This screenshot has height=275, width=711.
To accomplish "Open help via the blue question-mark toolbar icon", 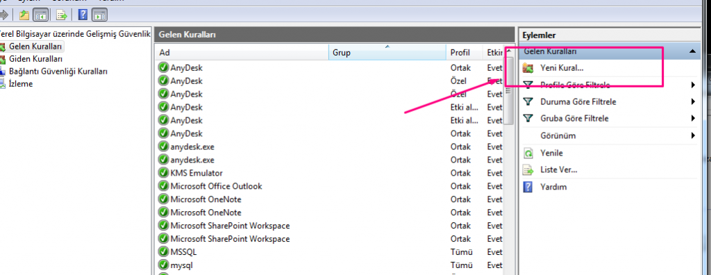I will tap(83, 15).
